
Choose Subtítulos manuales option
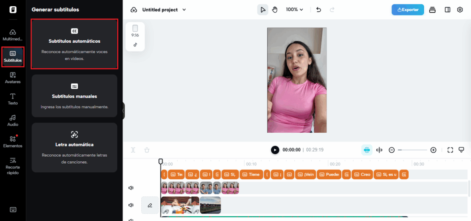click(75, 96)
